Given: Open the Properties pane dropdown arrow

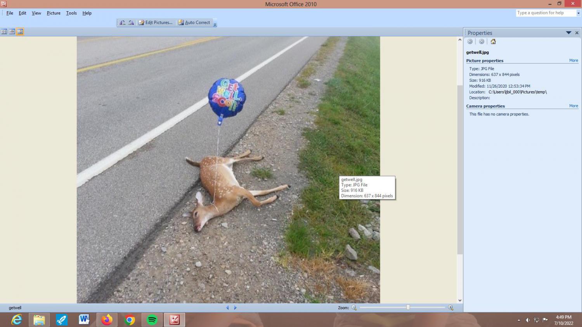Looking at the screenshot, I should pos(568,33).
